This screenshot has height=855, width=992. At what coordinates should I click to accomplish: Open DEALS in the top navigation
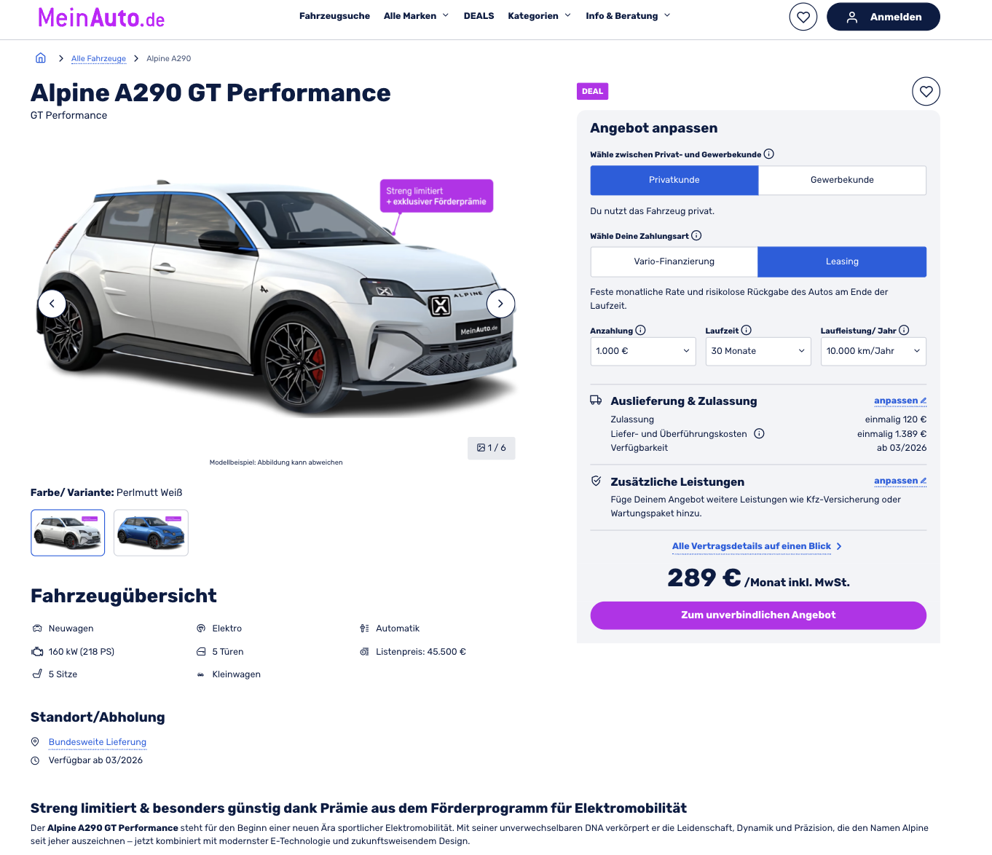[479, 16]
